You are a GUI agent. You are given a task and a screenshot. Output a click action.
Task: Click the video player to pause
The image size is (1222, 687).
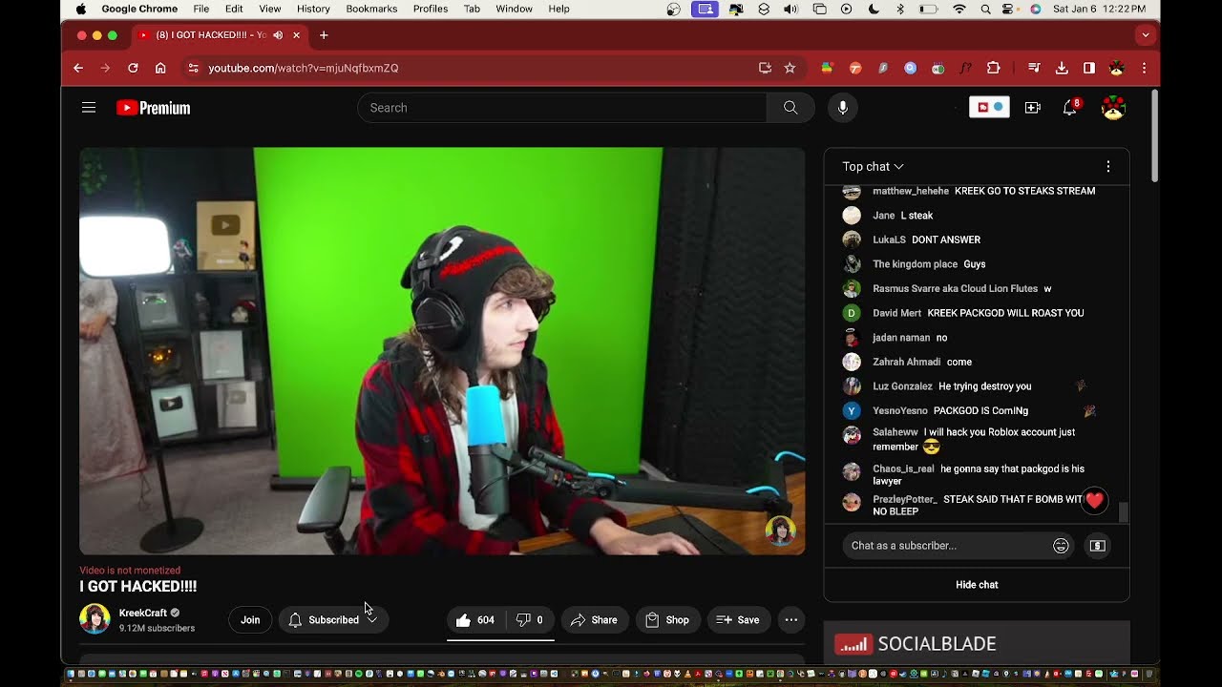tap(442, 351)
